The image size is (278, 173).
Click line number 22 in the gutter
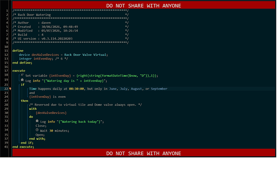tap(6, 89)
